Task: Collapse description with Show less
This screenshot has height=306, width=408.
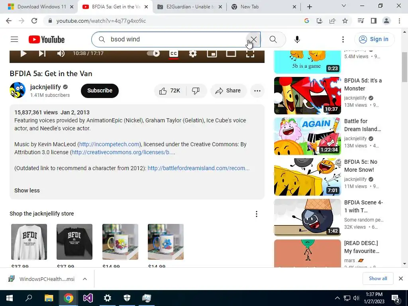Action: 27,190
